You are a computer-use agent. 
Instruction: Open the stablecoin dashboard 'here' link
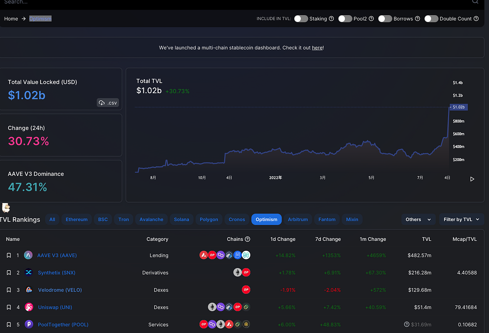pyautogui.click(x=317, y=48)
